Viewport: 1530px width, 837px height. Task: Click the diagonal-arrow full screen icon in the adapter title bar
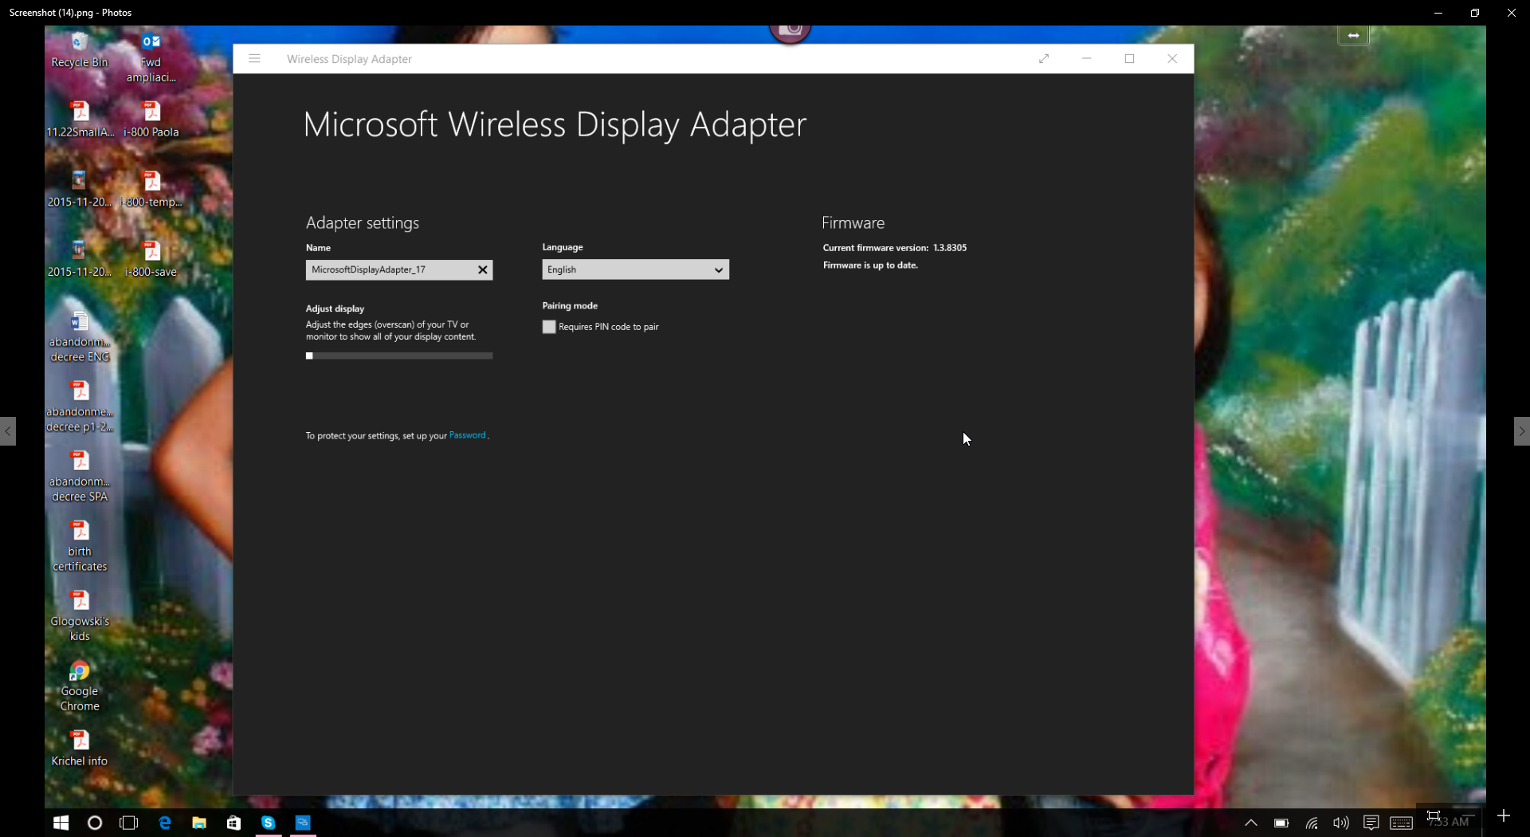point(1044,58)
